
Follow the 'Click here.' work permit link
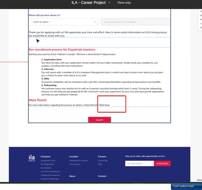(x=104, y=105)
